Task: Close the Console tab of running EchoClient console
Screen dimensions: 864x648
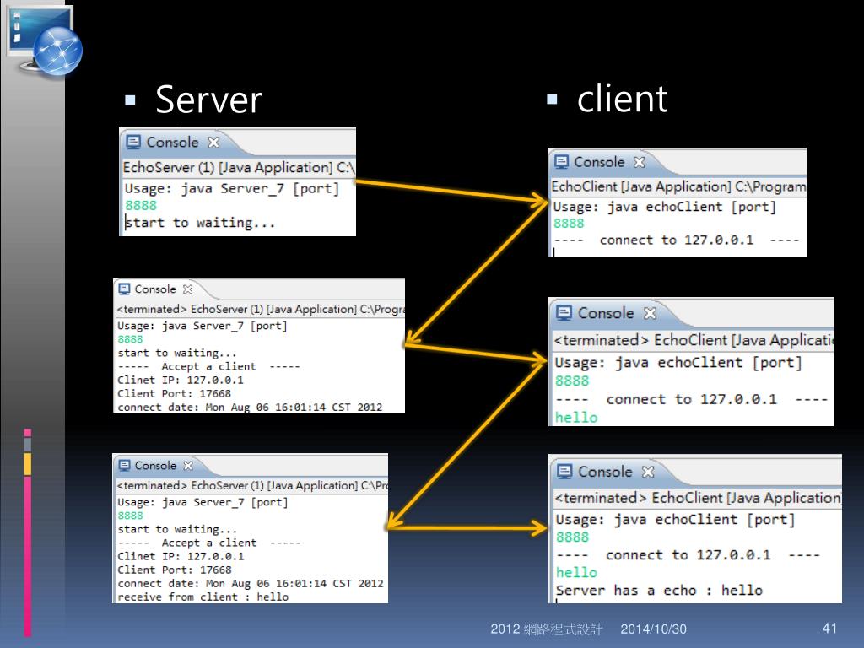Action: 640,162
